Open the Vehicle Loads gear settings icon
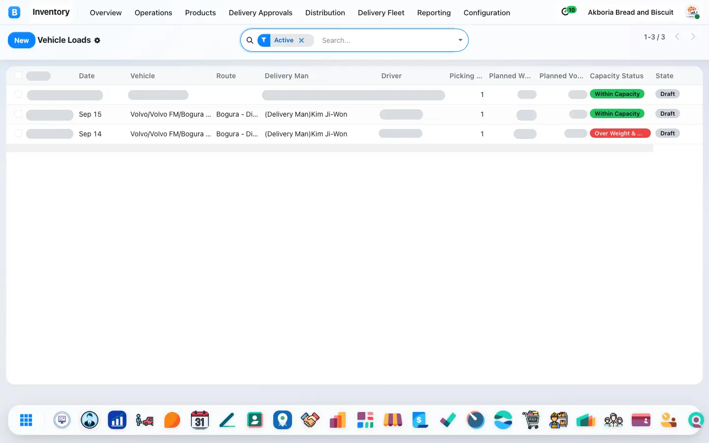This screenshot has width=709, height=443. (97, 40)
